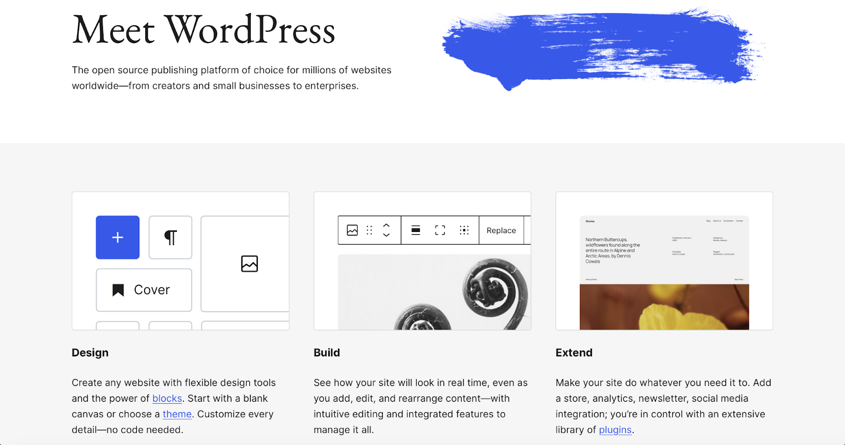
Task: Click the Stories site preview thumbnail
Action: (x=664, y=273)
